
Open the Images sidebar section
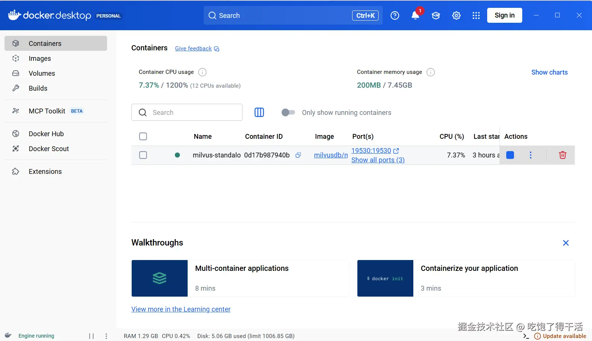56,58
